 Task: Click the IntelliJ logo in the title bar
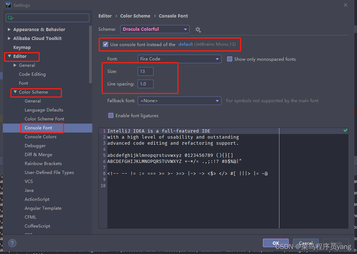click(8, 5)
